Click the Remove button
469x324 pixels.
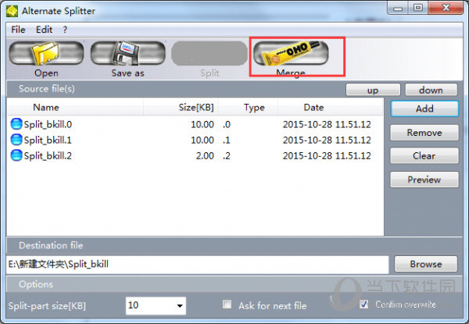click(x=424, y=132)
